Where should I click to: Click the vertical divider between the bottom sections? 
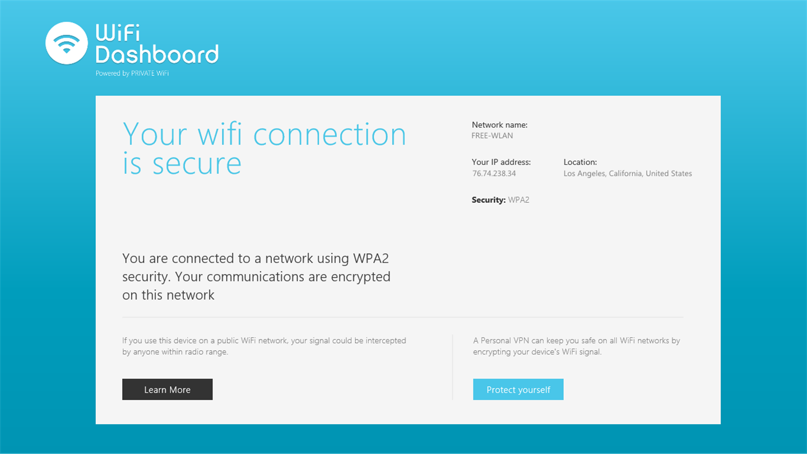pos(452,367)
